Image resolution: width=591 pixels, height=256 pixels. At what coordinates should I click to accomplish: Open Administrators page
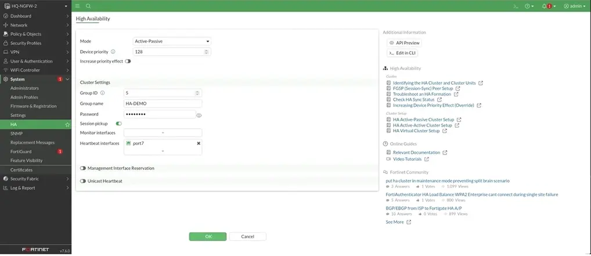click(x=24, y=88)
